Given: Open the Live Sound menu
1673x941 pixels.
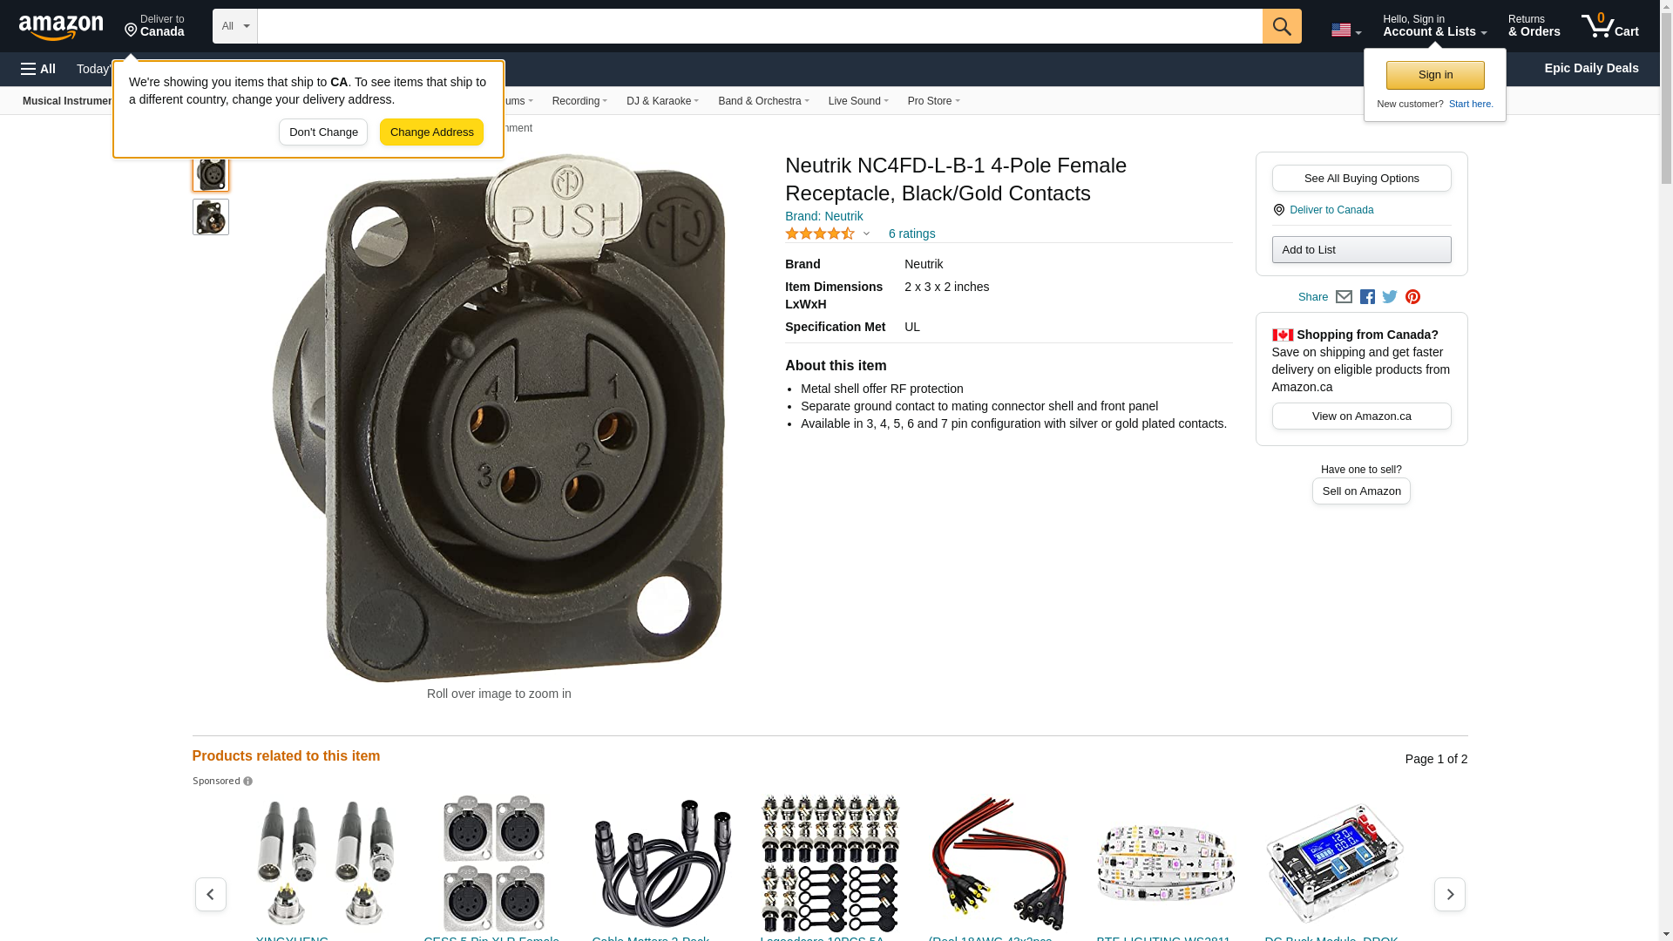Looking at the screenshot, I should (858, 101).
